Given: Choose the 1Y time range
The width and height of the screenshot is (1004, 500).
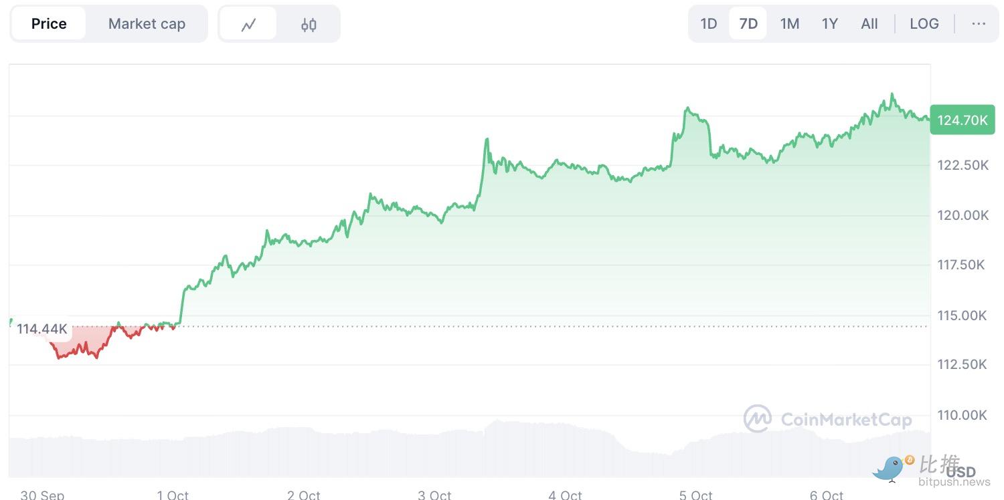Looking at the screenshot, I should [x=829, y=24].
